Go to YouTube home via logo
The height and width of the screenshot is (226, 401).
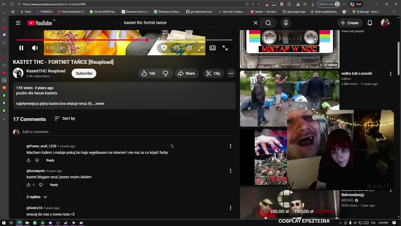pos(39,23)
